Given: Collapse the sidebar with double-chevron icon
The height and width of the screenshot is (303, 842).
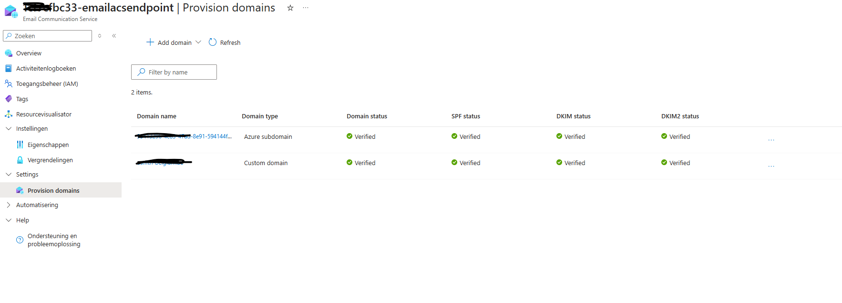Looking at the screenshot, I should coord(114,36).
